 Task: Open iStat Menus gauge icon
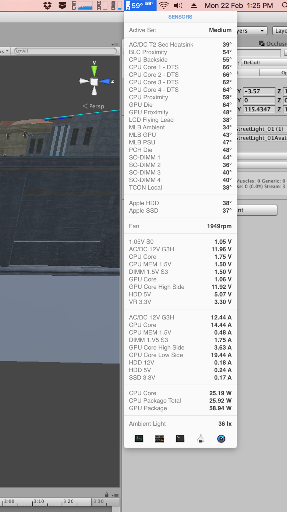[221, 439]
